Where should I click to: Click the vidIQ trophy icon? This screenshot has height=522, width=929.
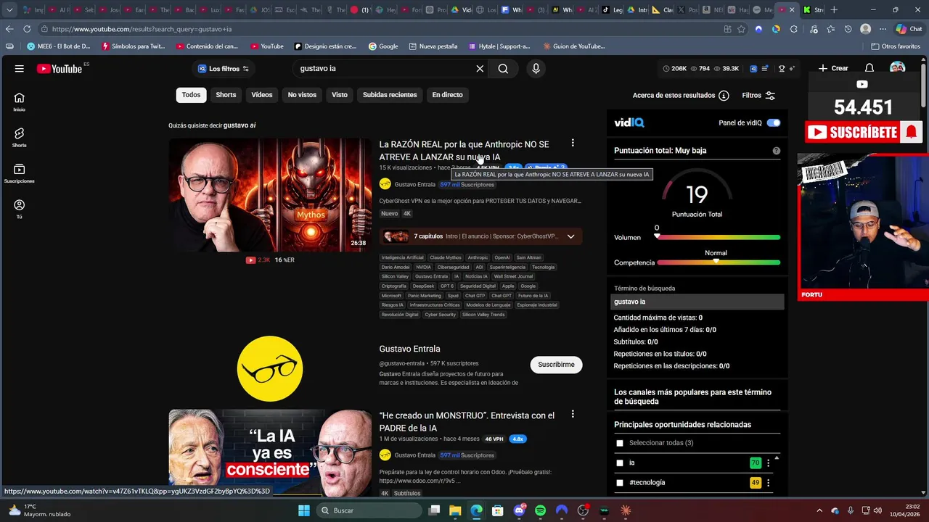pos(782,68)
